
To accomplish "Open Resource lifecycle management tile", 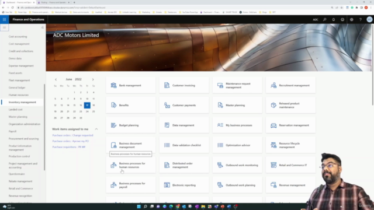I will pyautogui.click(x=291, y=145).
